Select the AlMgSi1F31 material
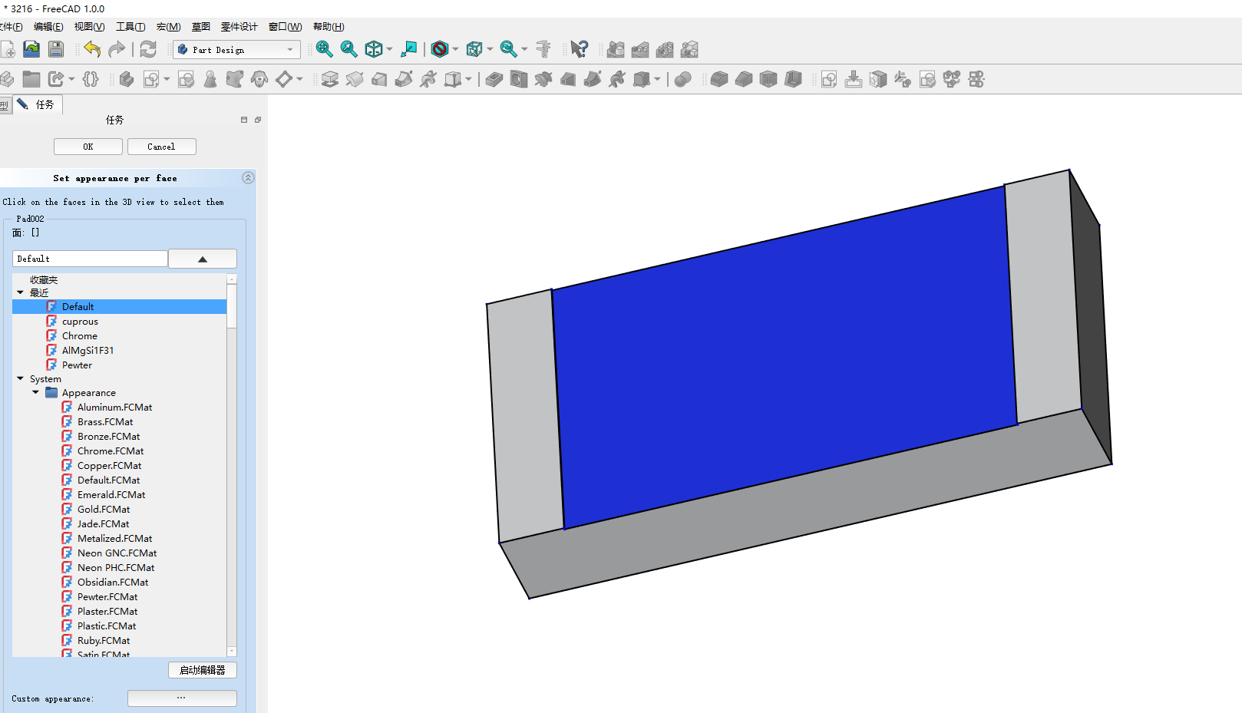 point(88,351)
